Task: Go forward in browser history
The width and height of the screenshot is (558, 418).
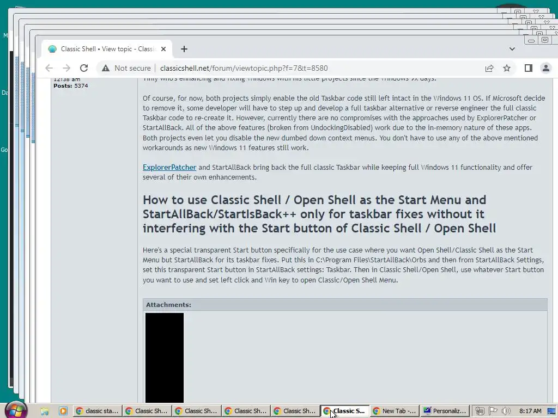Action: coord(66,68)
